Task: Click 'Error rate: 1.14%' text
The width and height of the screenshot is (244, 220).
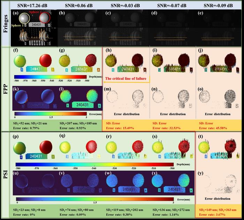Action: click(166, 215)
